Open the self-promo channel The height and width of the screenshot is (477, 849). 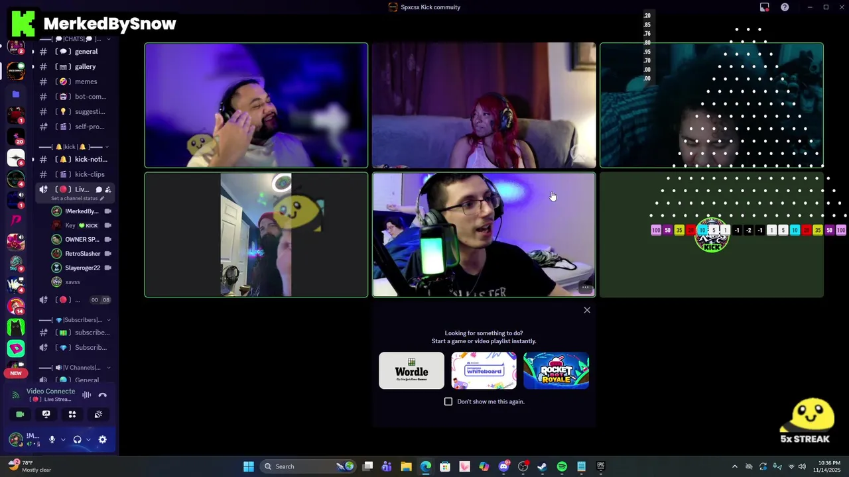tap(74, 127)
